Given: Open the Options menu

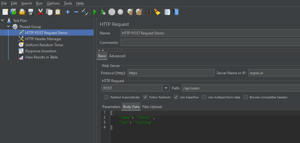Looking at the screenshot, I should point(53,3).
